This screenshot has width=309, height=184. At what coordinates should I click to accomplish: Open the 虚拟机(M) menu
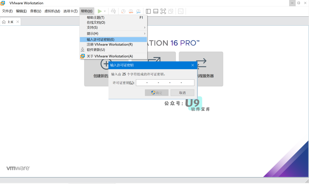coord(52,11)
